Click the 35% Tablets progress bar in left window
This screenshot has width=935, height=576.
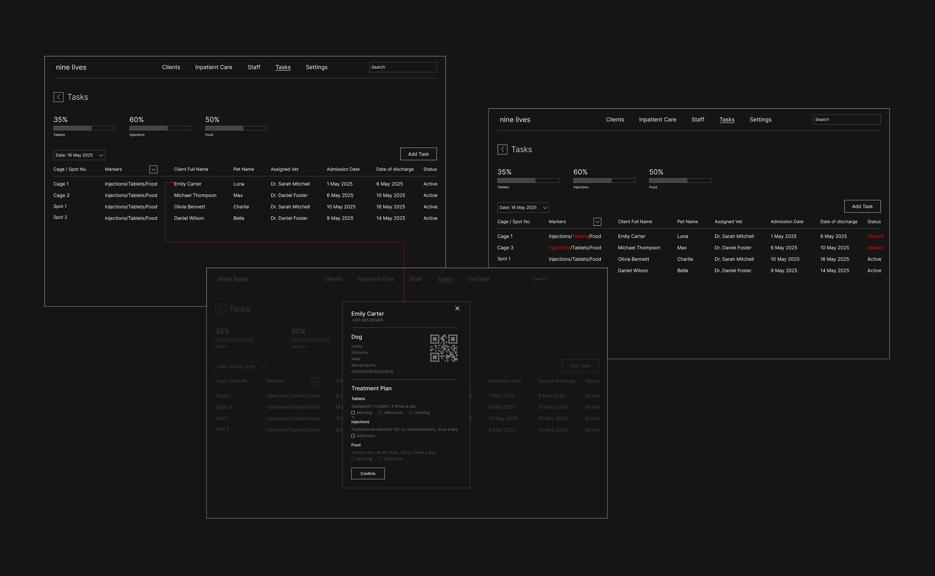click(85, 128)
